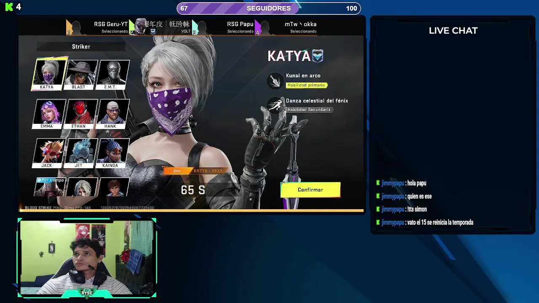Open the Kunai en arco skill icon
Image resolution: width=539 pixels, height=303 pixels.
[x=275, y=81]
